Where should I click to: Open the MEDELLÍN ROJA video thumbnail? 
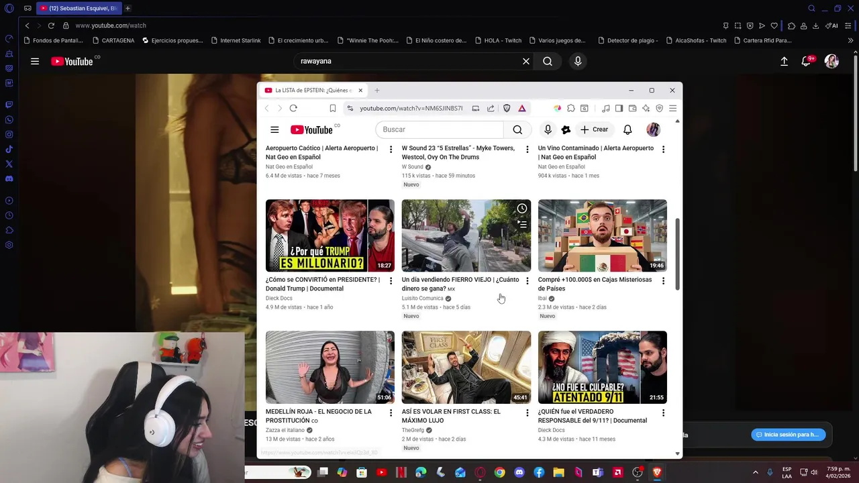[x=330, y=367]
